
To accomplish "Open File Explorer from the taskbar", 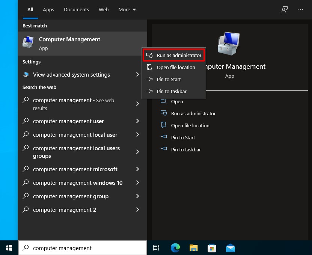I will pos(194,248).
